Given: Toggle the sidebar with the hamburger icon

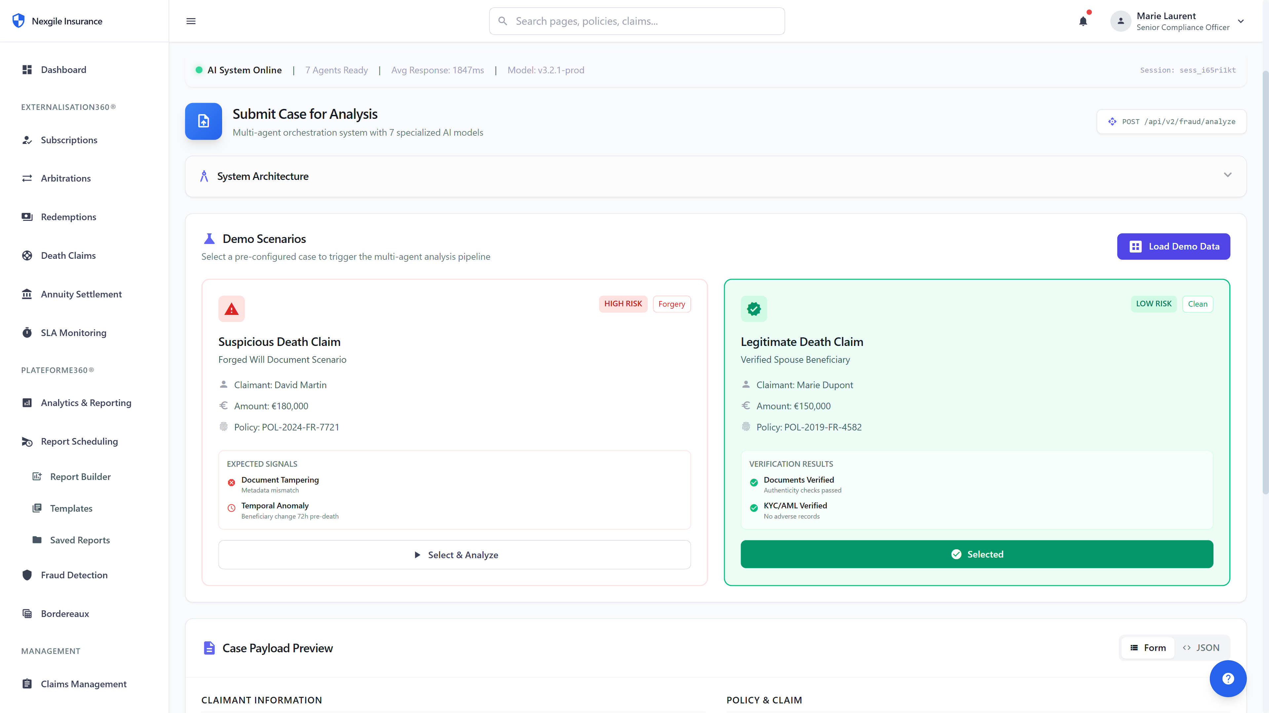Looking at the screenshot, I should pyautogui.click(x=191, y=21).
